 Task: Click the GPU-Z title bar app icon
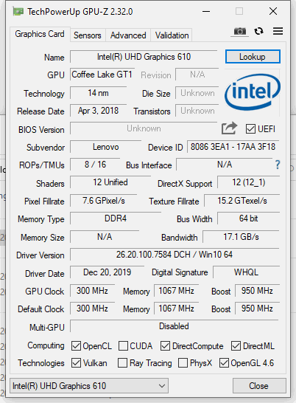coord(18,12)
